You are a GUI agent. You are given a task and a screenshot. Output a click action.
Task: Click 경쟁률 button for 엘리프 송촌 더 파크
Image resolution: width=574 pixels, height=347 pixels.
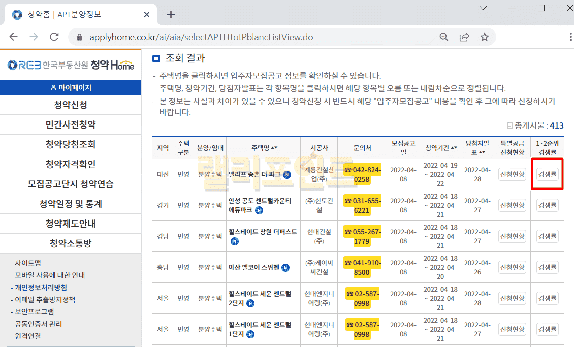click(x=547, y=174)
